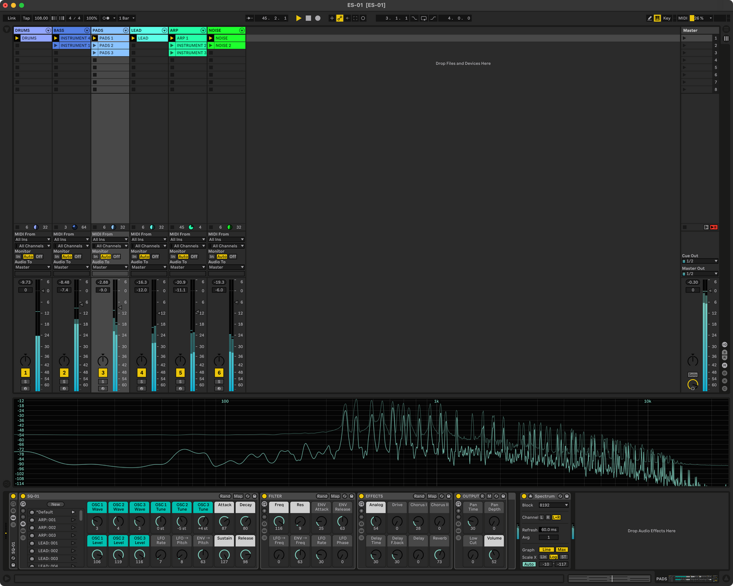Viewport: 733px width, 586px height.
Task: Launch the ARP 1 clip
Action: (x=172, y=38)
